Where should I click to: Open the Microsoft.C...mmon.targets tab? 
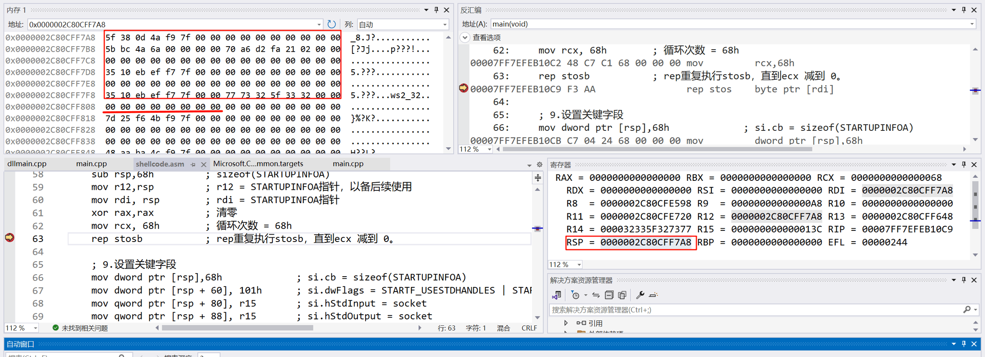coord(258,164)
